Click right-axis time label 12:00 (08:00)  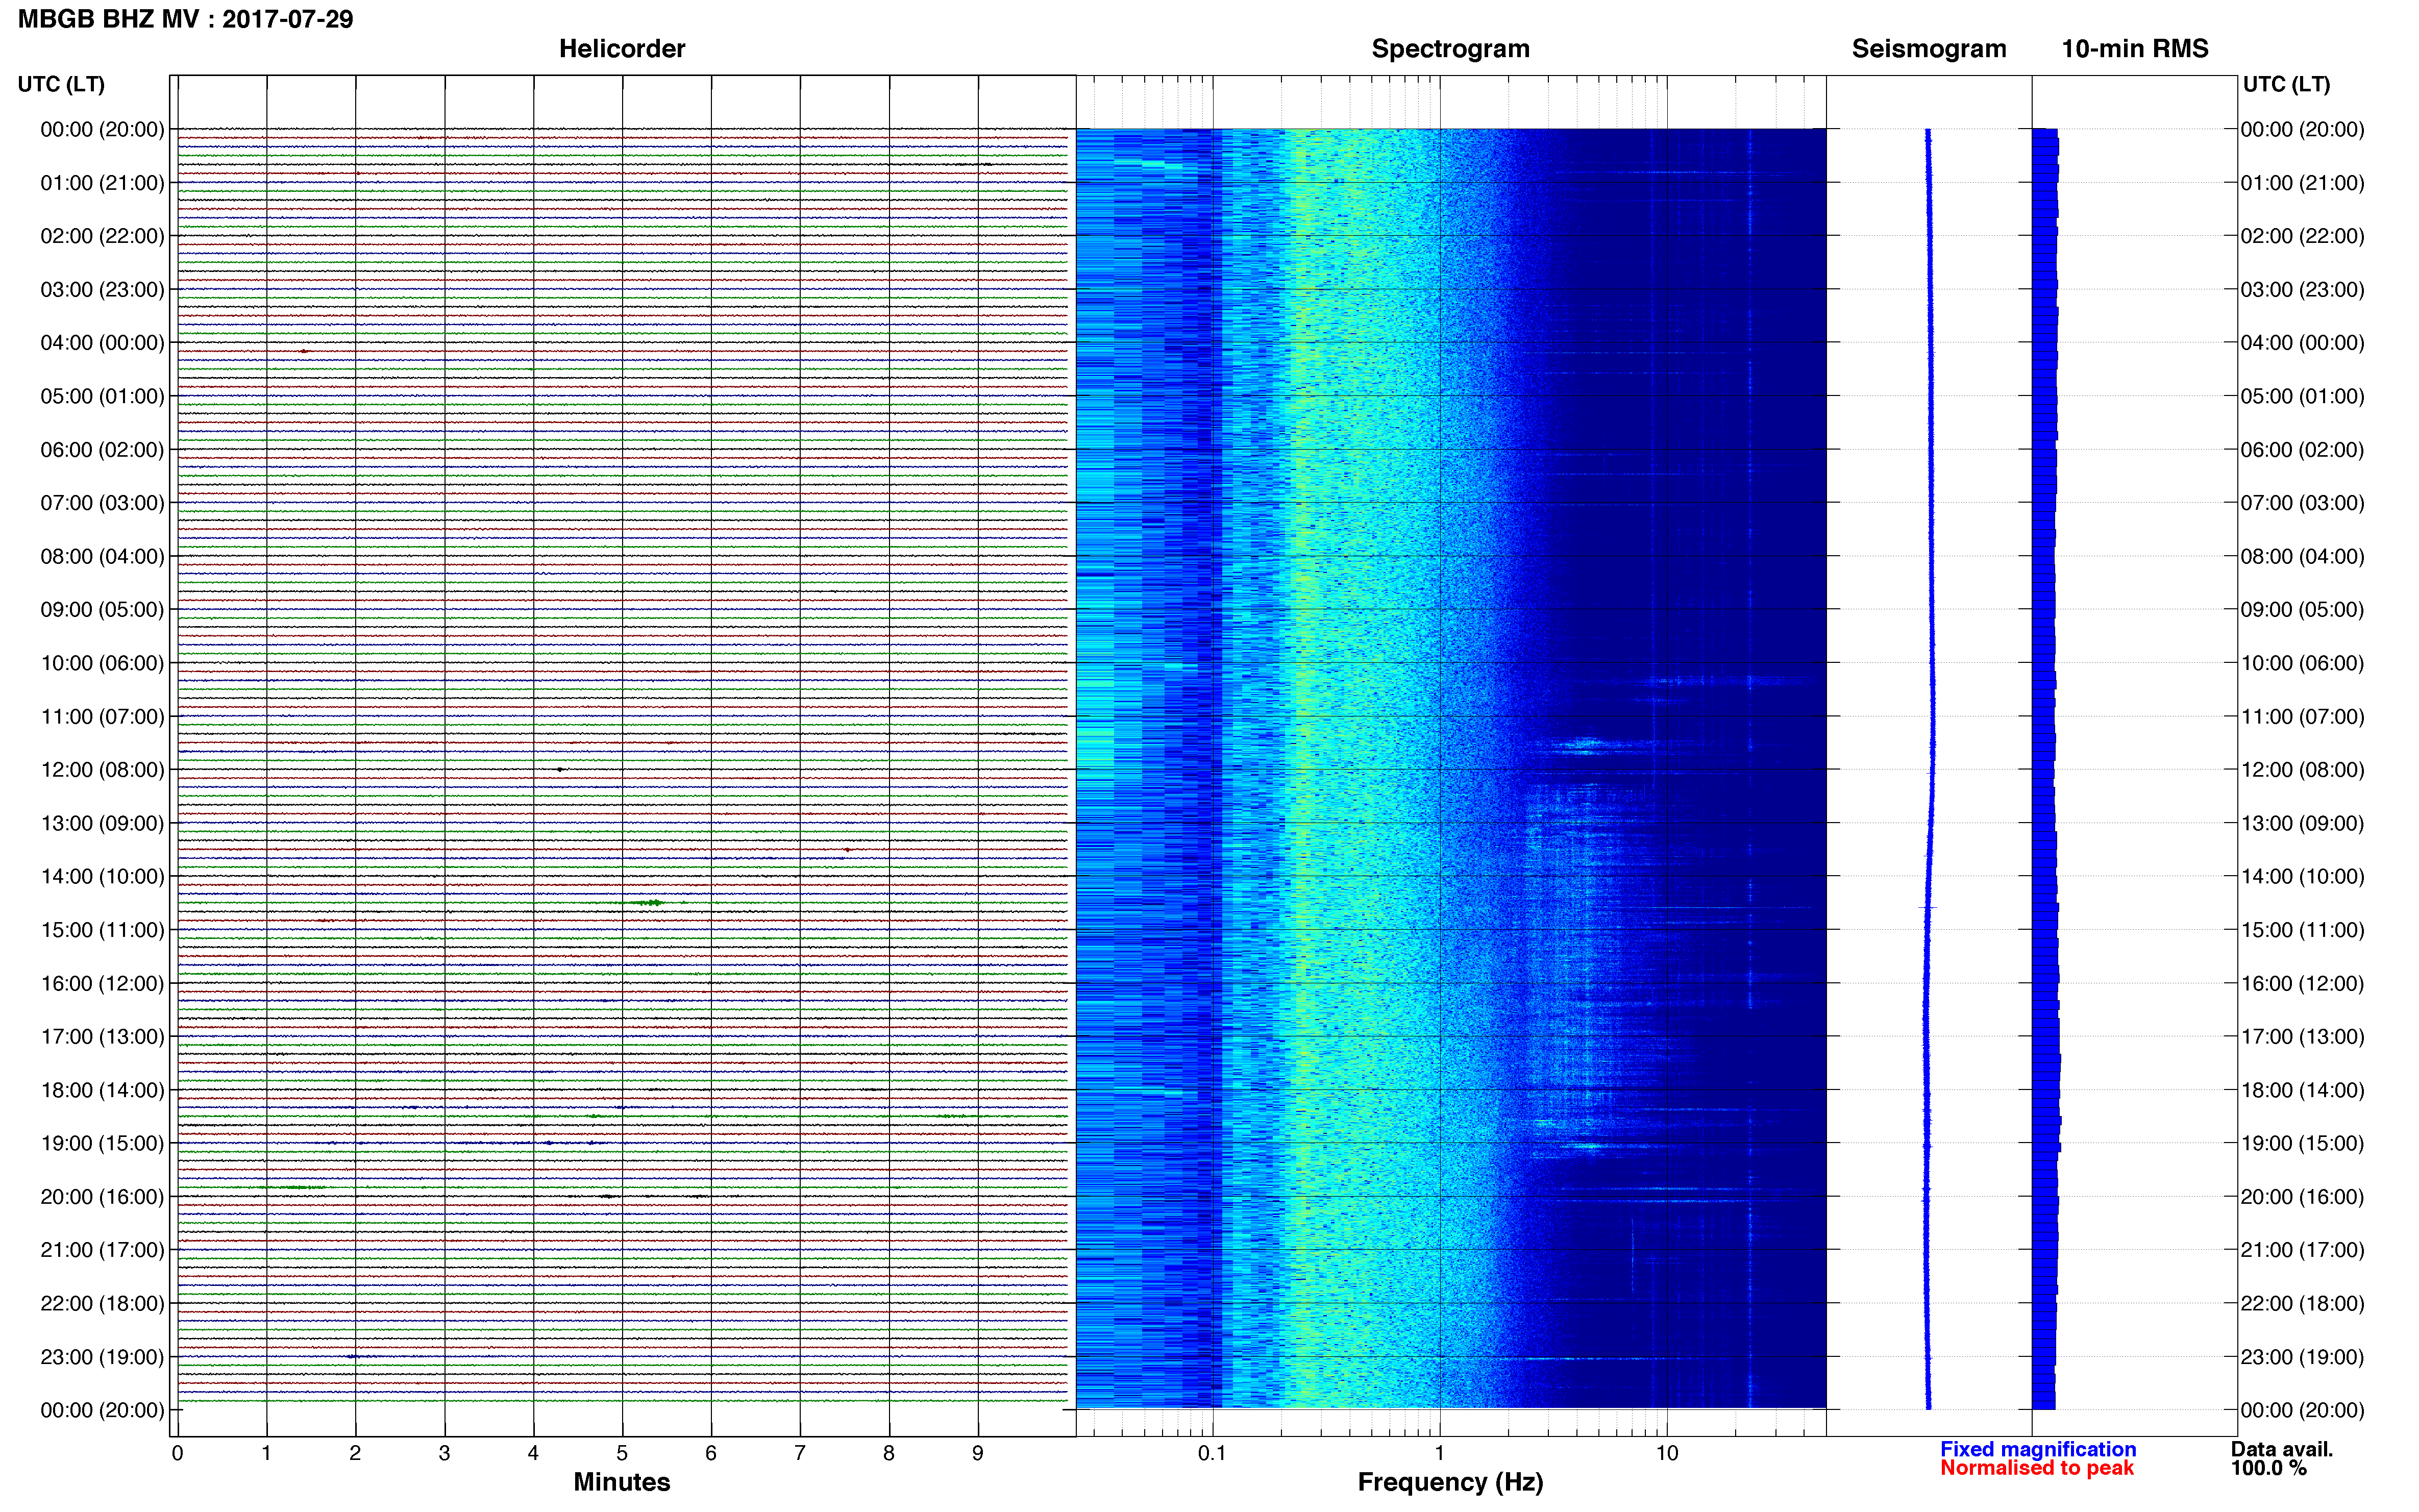click(2302, 770)
